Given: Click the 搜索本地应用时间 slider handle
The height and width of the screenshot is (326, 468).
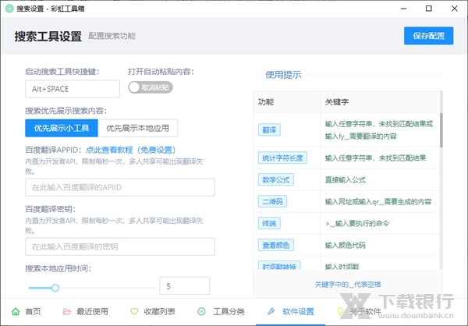Looking at the screenshot, I should coord(55,288).
